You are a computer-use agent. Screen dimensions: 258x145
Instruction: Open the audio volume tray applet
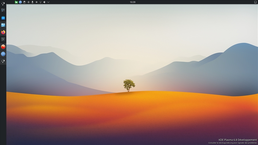click(45, 2)
